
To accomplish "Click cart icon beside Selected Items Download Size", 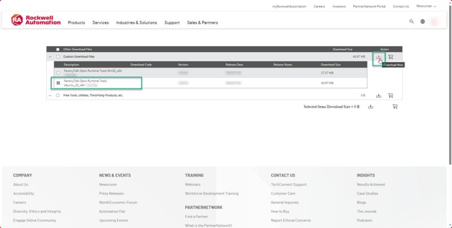I will click(x=395, y=107).
